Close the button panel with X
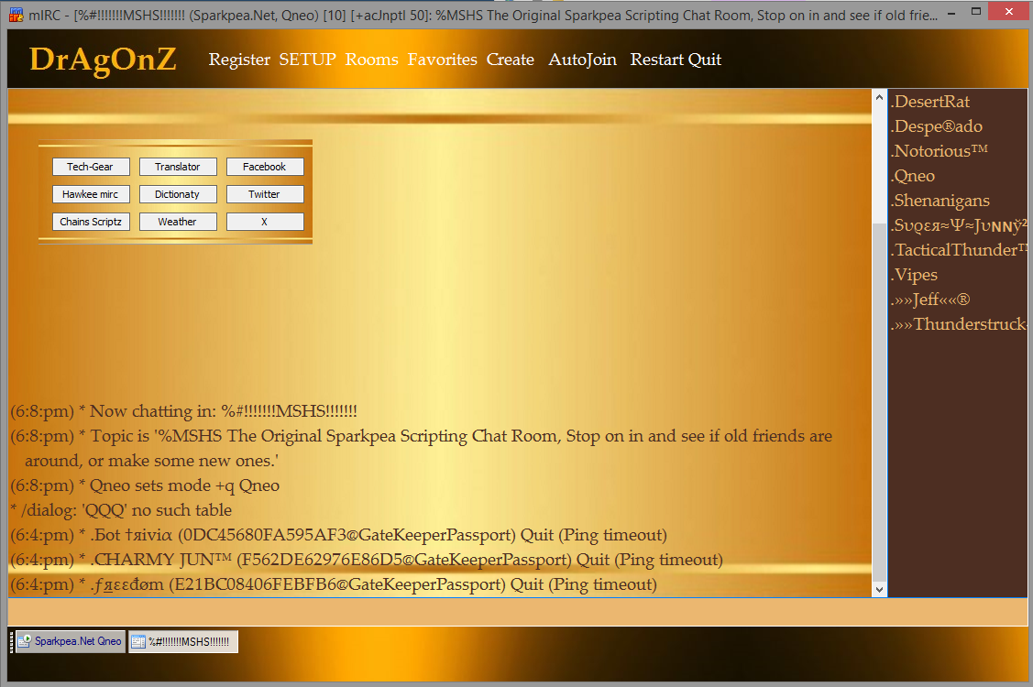Screen dimensions: 1033x687 265,222
